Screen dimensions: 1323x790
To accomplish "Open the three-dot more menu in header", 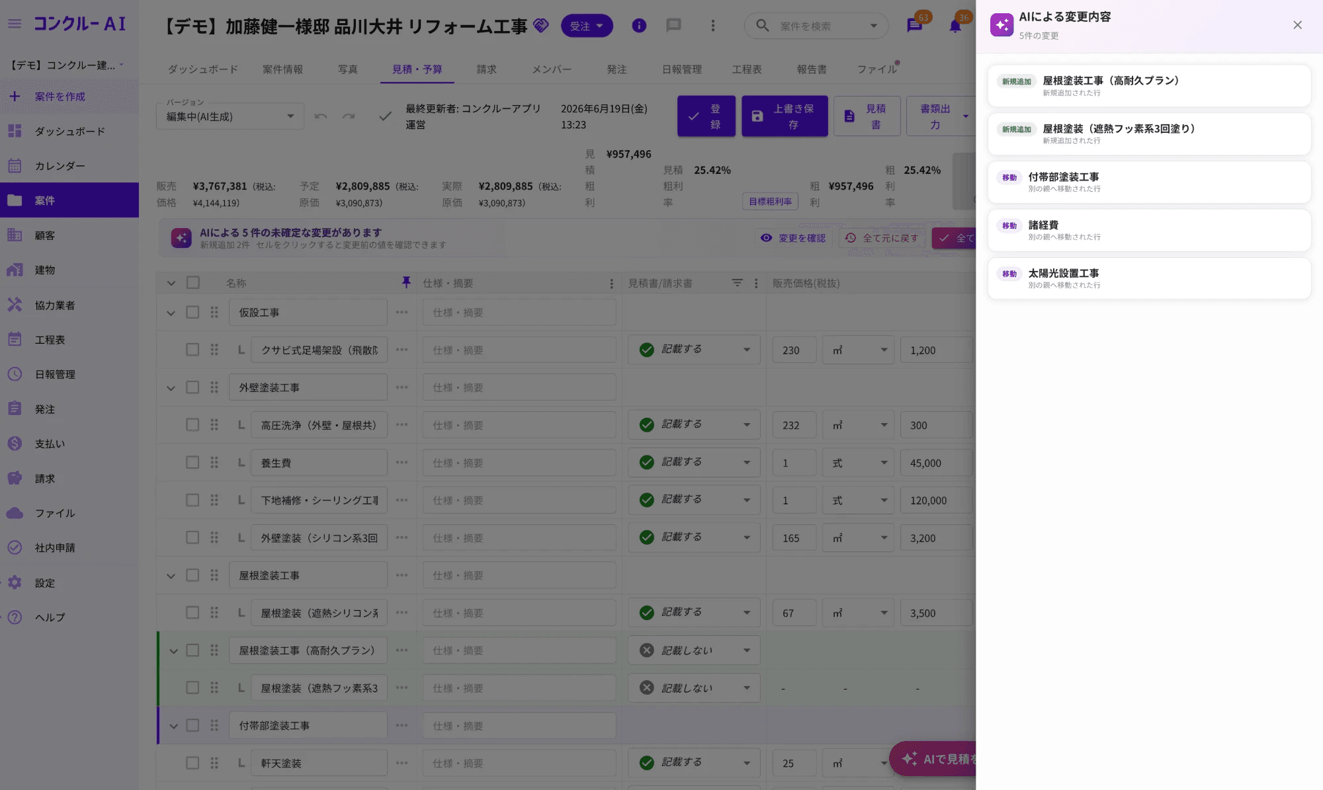I will pyautogui.click(x=712, y=26).
